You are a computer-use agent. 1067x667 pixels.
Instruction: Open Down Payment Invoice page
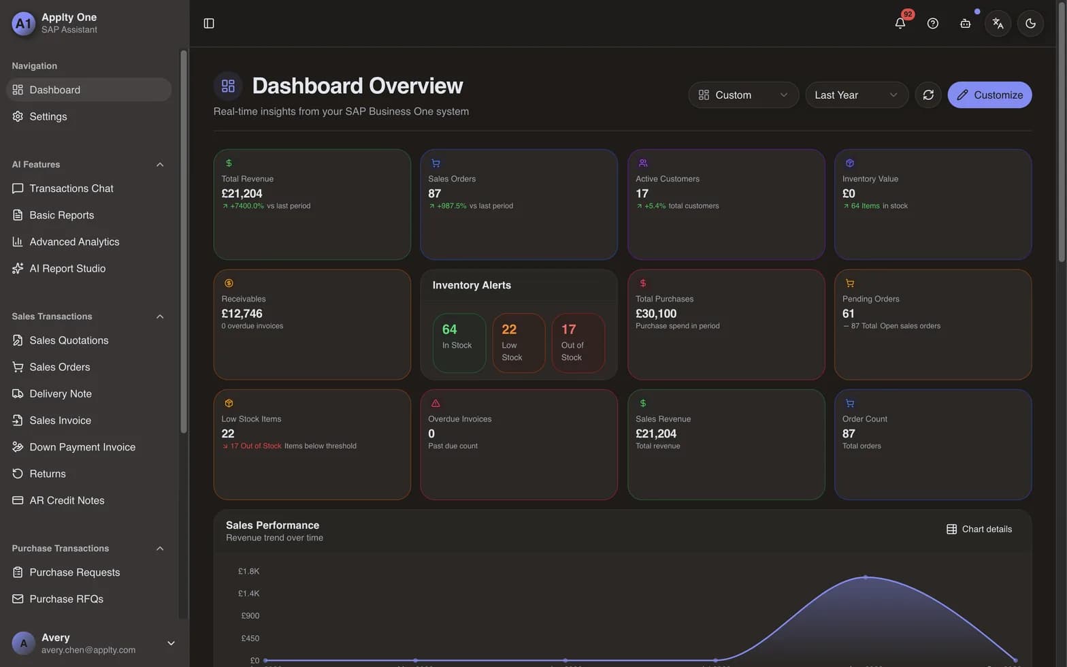click(x=88, y=447)
